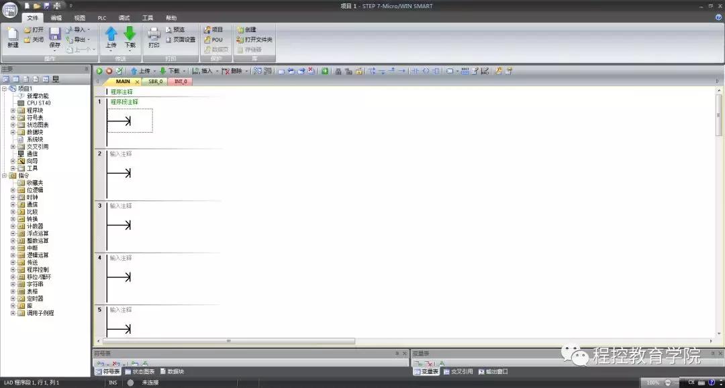The height and width of the screenshot is (388, 725).
Task: Click the compile checkmark icon in editor toolbar
Action: point(119,71)
